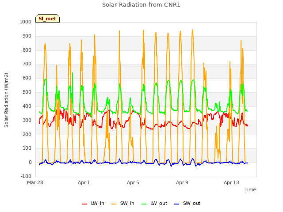Click the Mar 28 x-axis tick label

tap(35, 182)
